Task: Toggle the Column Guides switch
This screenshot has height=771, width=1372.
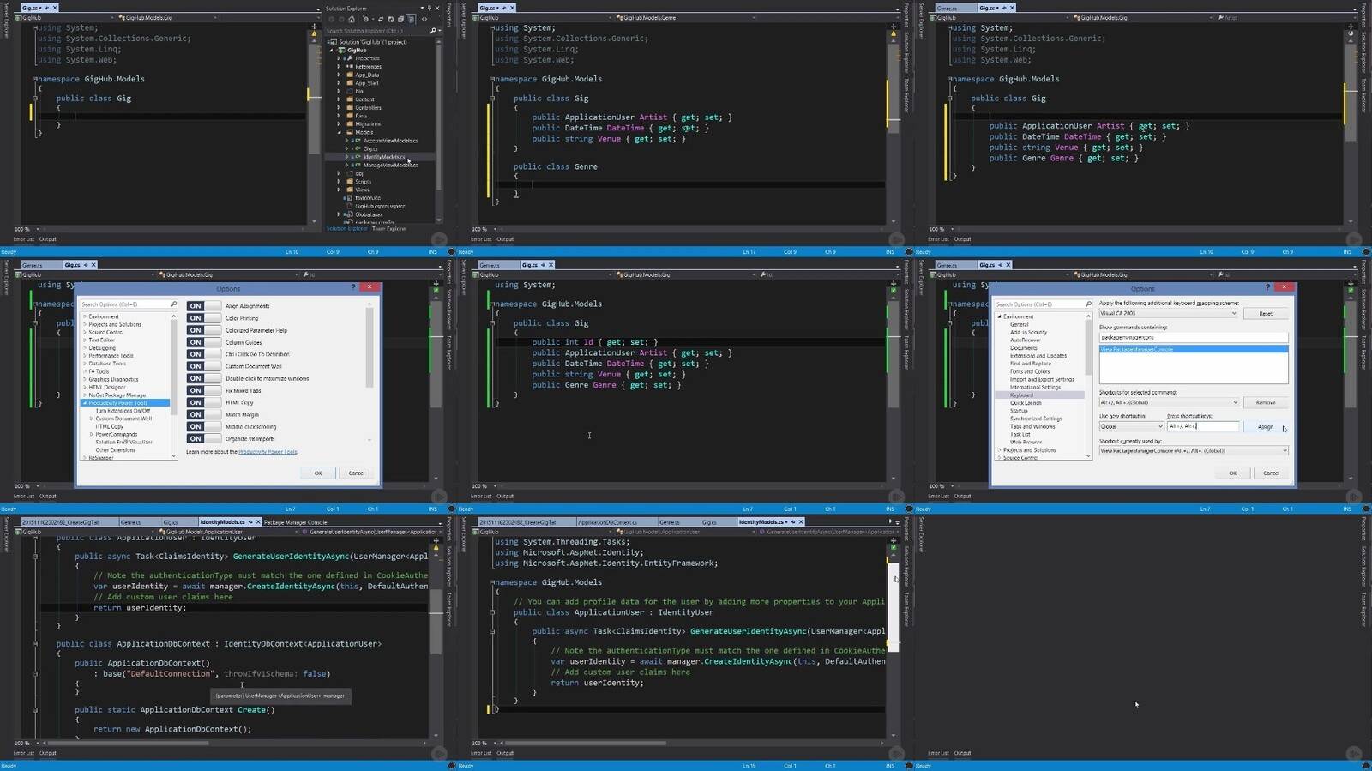Action: 203,342
